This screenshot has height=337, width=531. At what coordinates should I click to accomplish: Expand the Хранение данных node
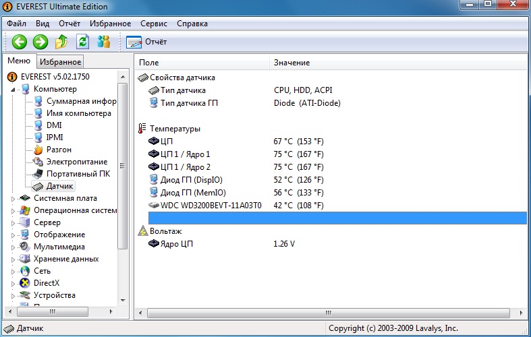pos(13,259)
